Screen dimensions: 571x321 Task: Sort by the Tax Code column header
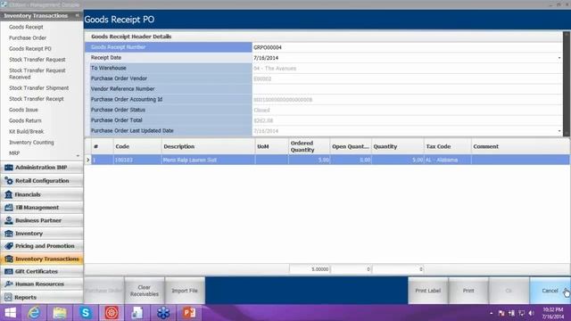click(448, 146)
